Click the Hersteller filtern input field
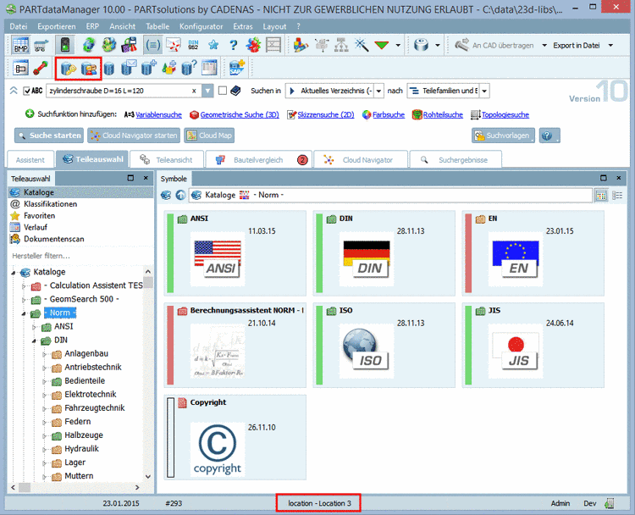This screenshot has width=635, height=515. 80,256
